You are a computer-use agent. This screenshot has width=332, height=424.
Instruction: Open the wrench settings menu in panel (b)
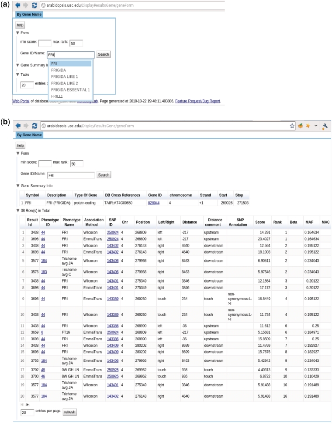pos(325,126)
